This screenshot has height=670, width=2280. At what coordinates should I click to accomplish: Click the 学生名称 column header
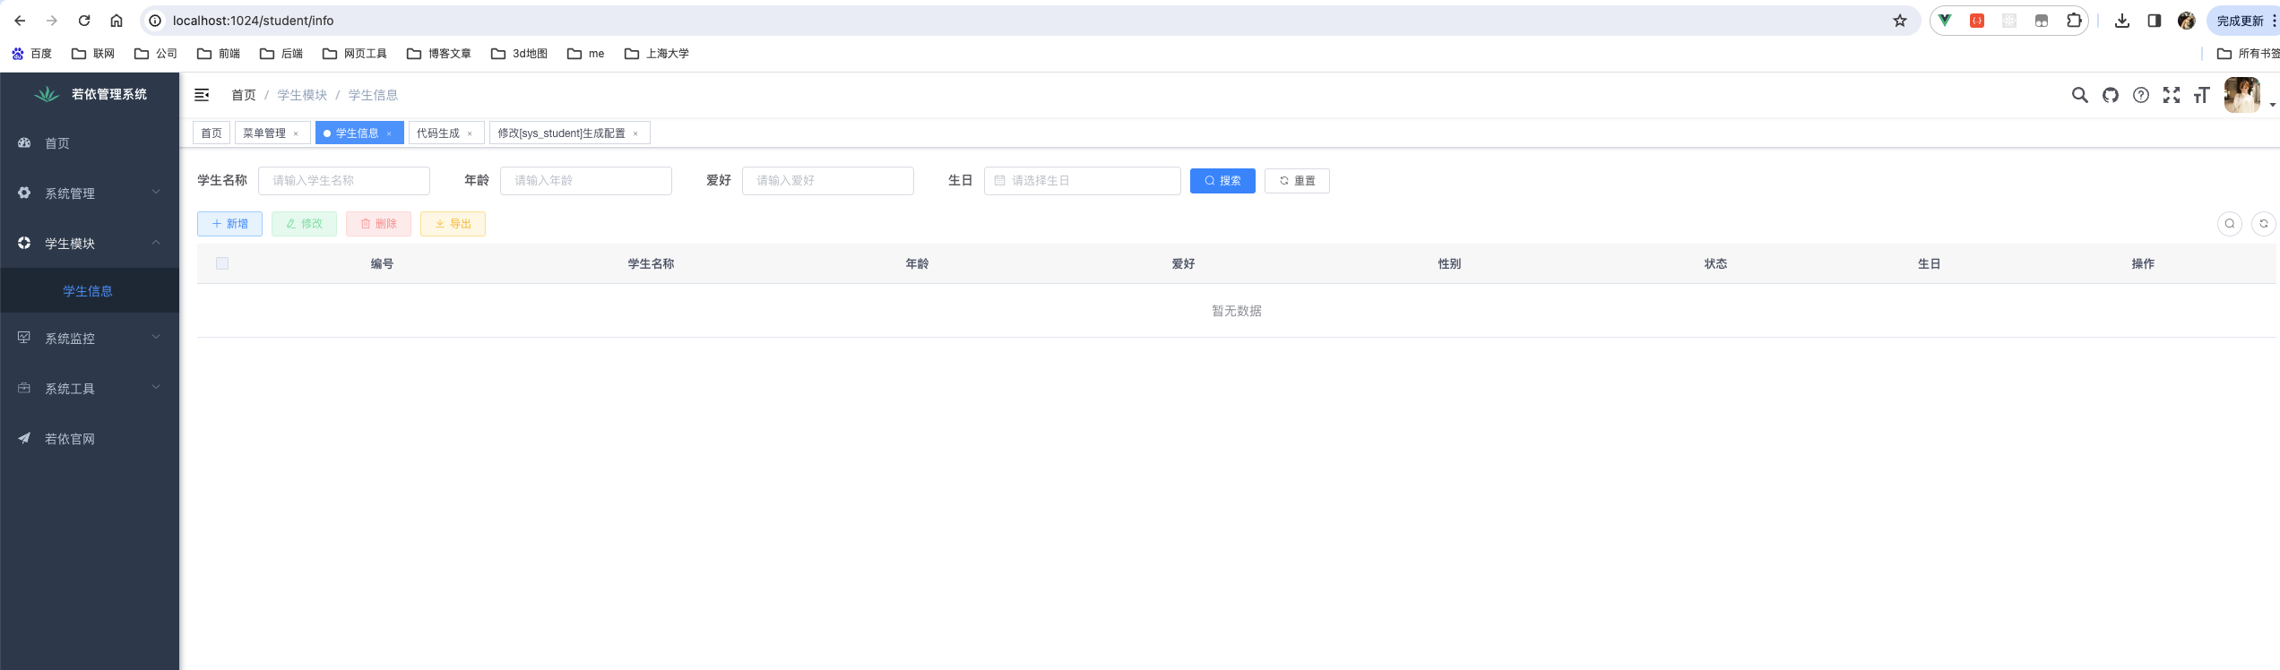click(x=651, y=264)
